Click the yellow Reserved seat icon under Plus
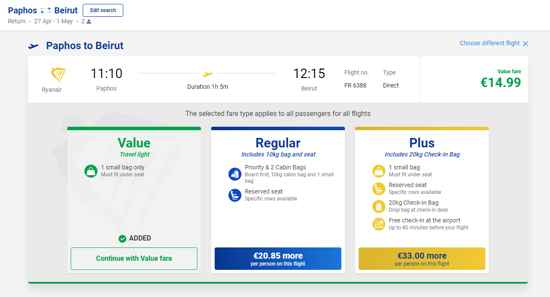This screenshot has width=550, height=297. pos(379,188)
